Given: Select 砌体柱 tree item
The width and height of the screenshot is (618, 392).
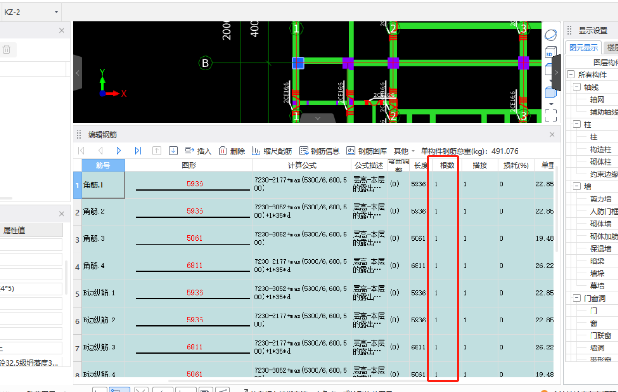Looking at the screenshot, I should tap(600, 162).
